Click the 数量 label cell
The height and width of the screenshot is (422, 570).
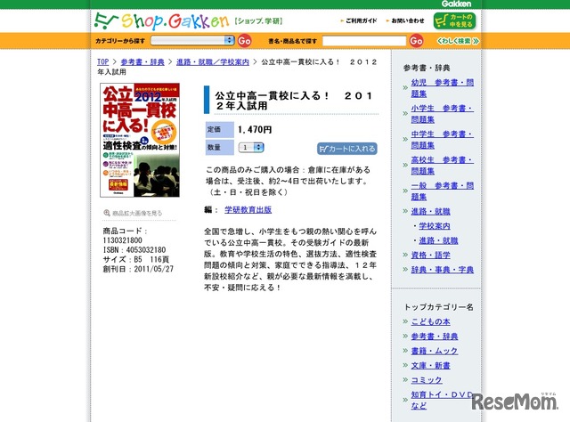click(x=220, y=148)
